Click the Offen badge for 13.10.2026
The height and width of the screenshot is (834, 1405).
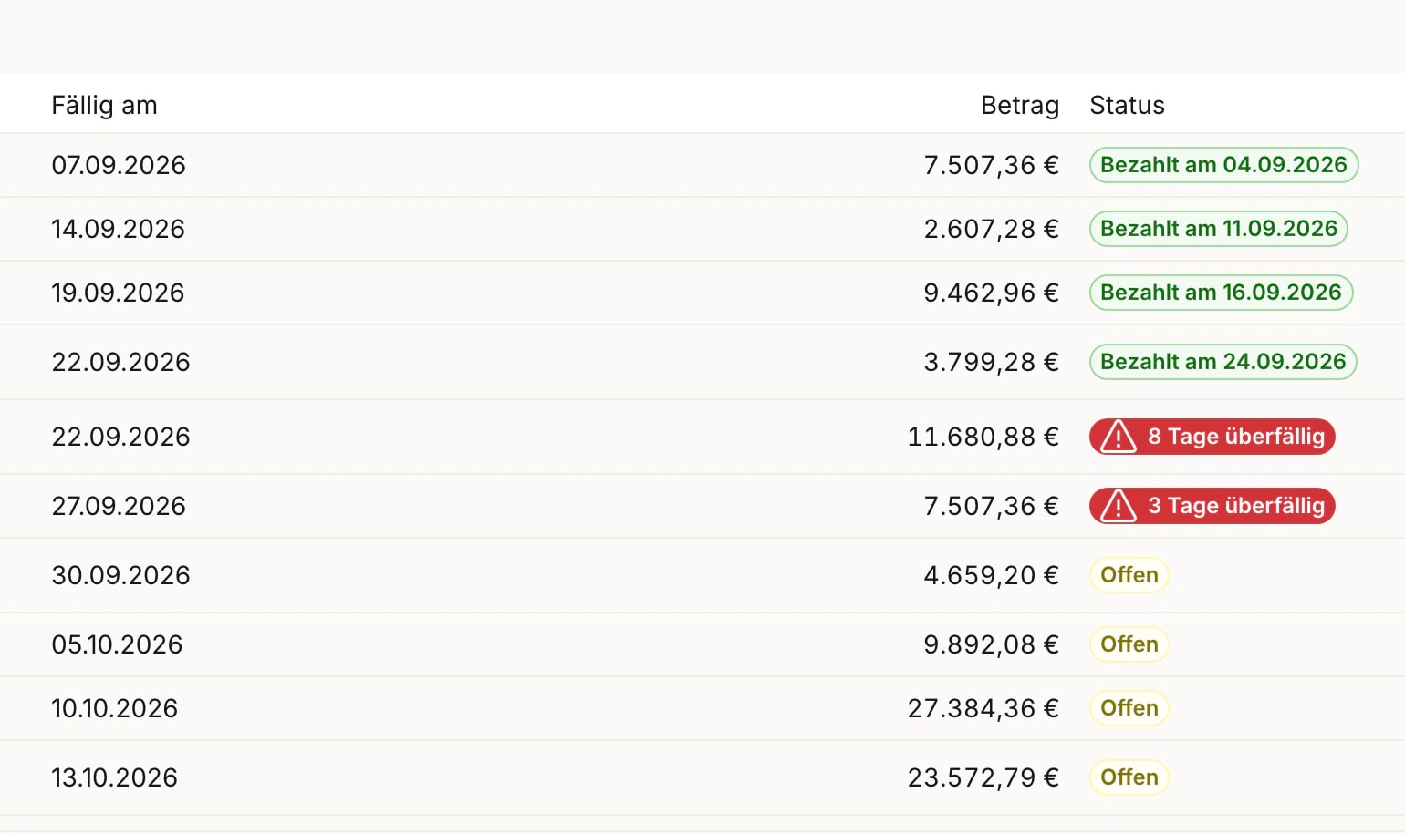pos(1129,777)
